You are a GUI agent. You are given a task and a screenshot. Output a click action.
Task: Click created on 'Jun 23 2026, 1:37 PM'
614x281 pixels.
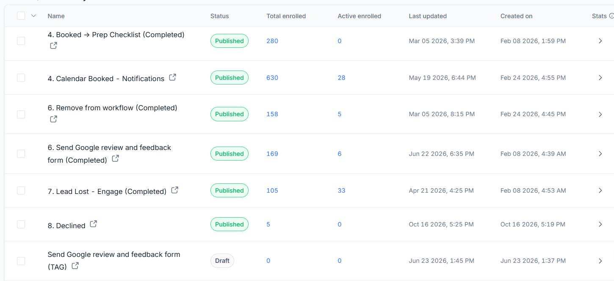533,261
